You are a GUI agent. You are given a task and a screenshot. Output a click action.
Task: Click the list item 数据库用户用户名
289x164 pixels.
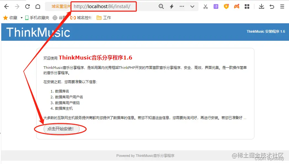tap(69, 97)
